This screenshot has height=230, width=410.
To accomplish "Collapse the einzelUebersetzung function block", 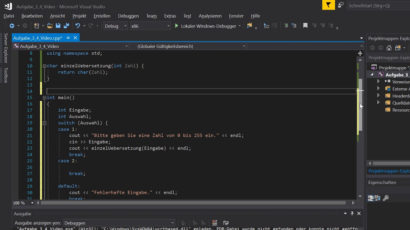I will 45,66.
